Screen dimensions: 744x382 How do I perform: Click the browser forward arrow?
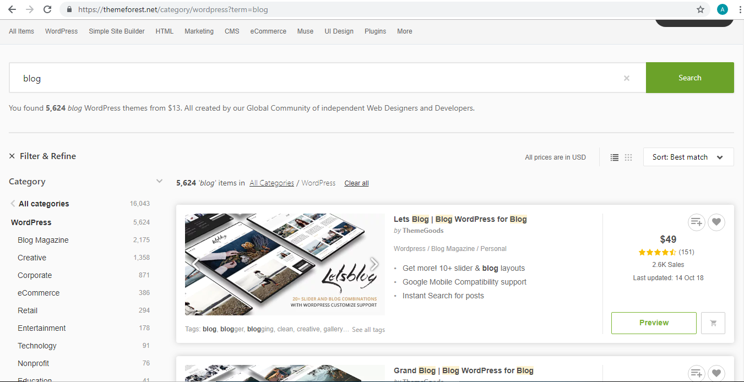30,9
